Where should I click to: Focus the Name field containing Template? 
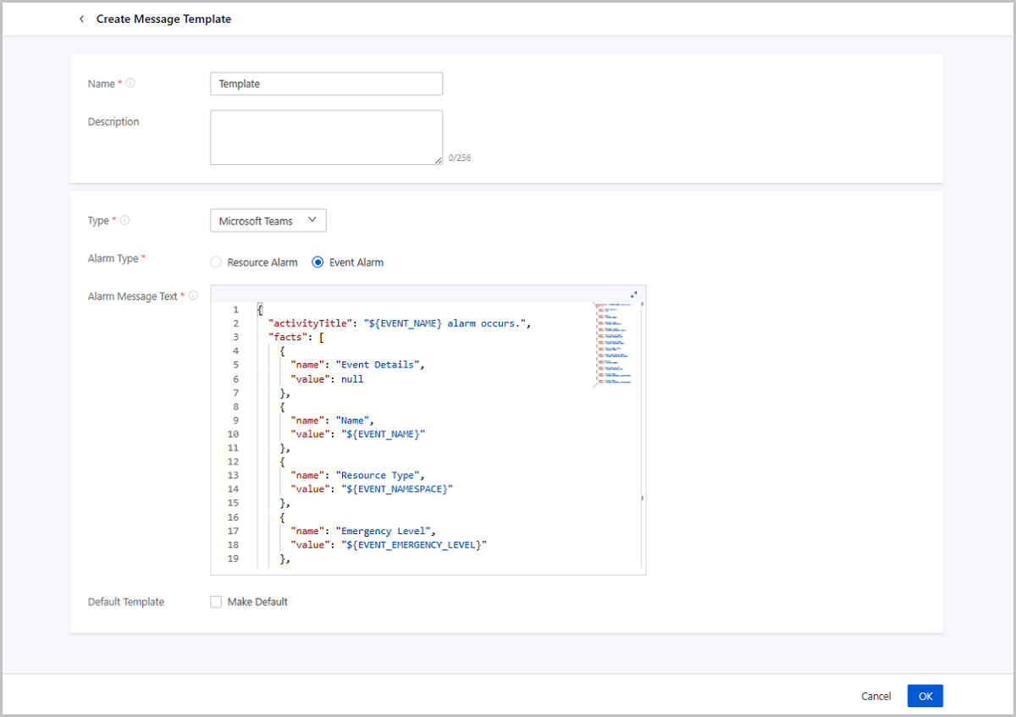click(x=326, y=84)
